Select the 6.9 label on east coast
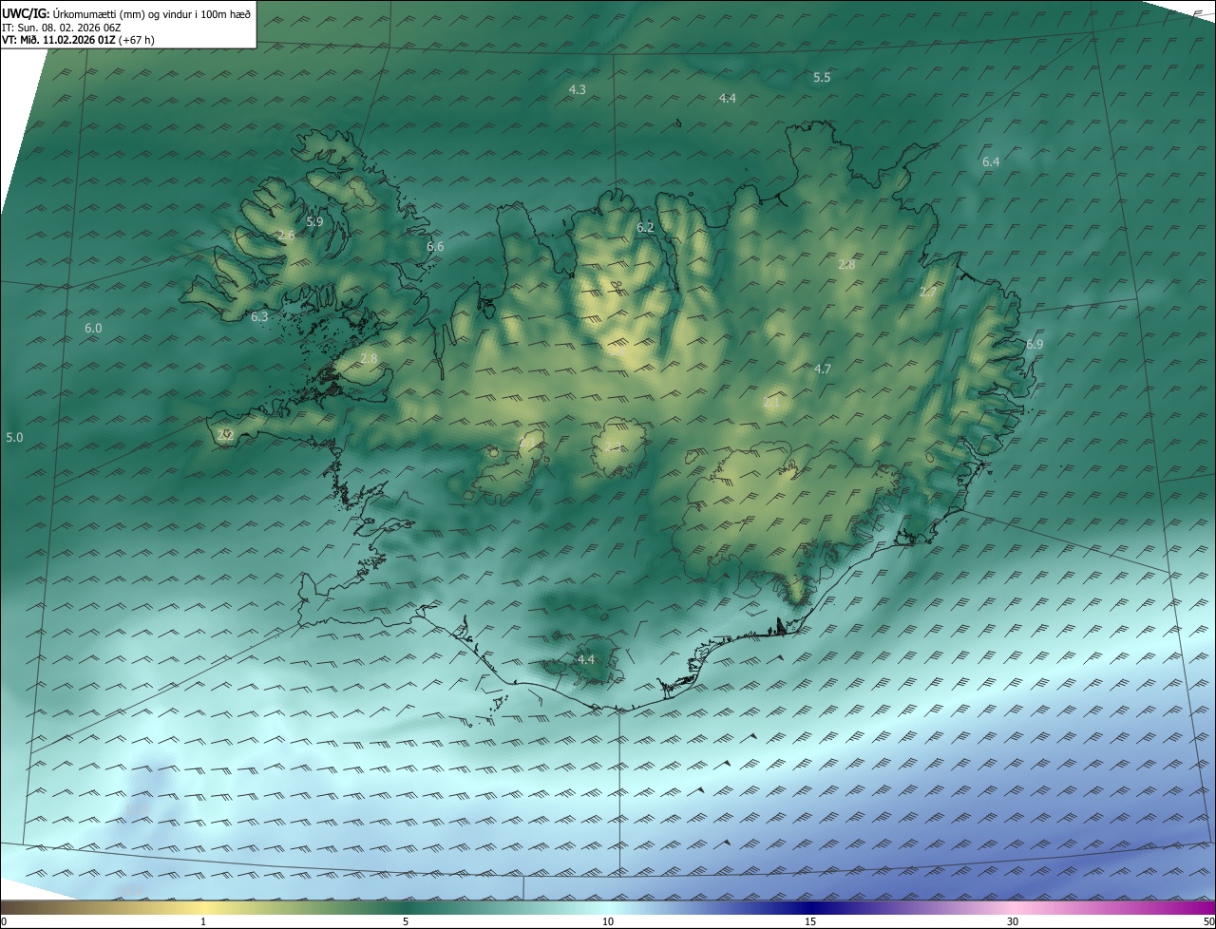This screenshot has width=1216, height=929. pos(1035,344)
